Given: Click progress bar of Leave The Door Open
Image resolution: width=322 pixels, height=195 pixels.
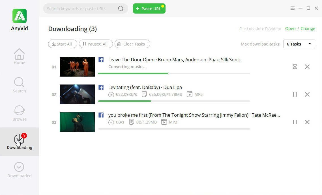Looking at the screenshot, I should tap(174, 73).
